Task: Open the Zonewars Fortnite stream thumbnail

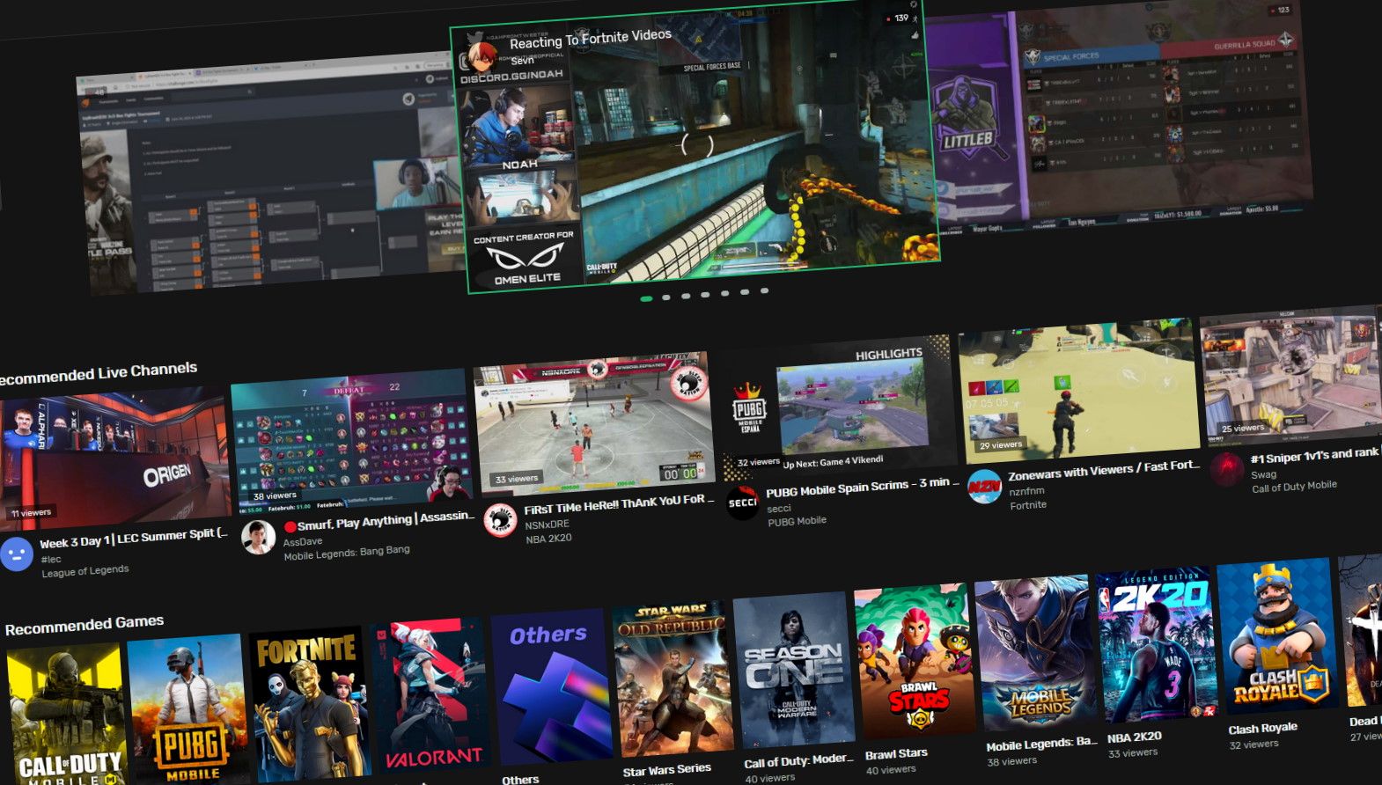Action: tap(1079, 389)
